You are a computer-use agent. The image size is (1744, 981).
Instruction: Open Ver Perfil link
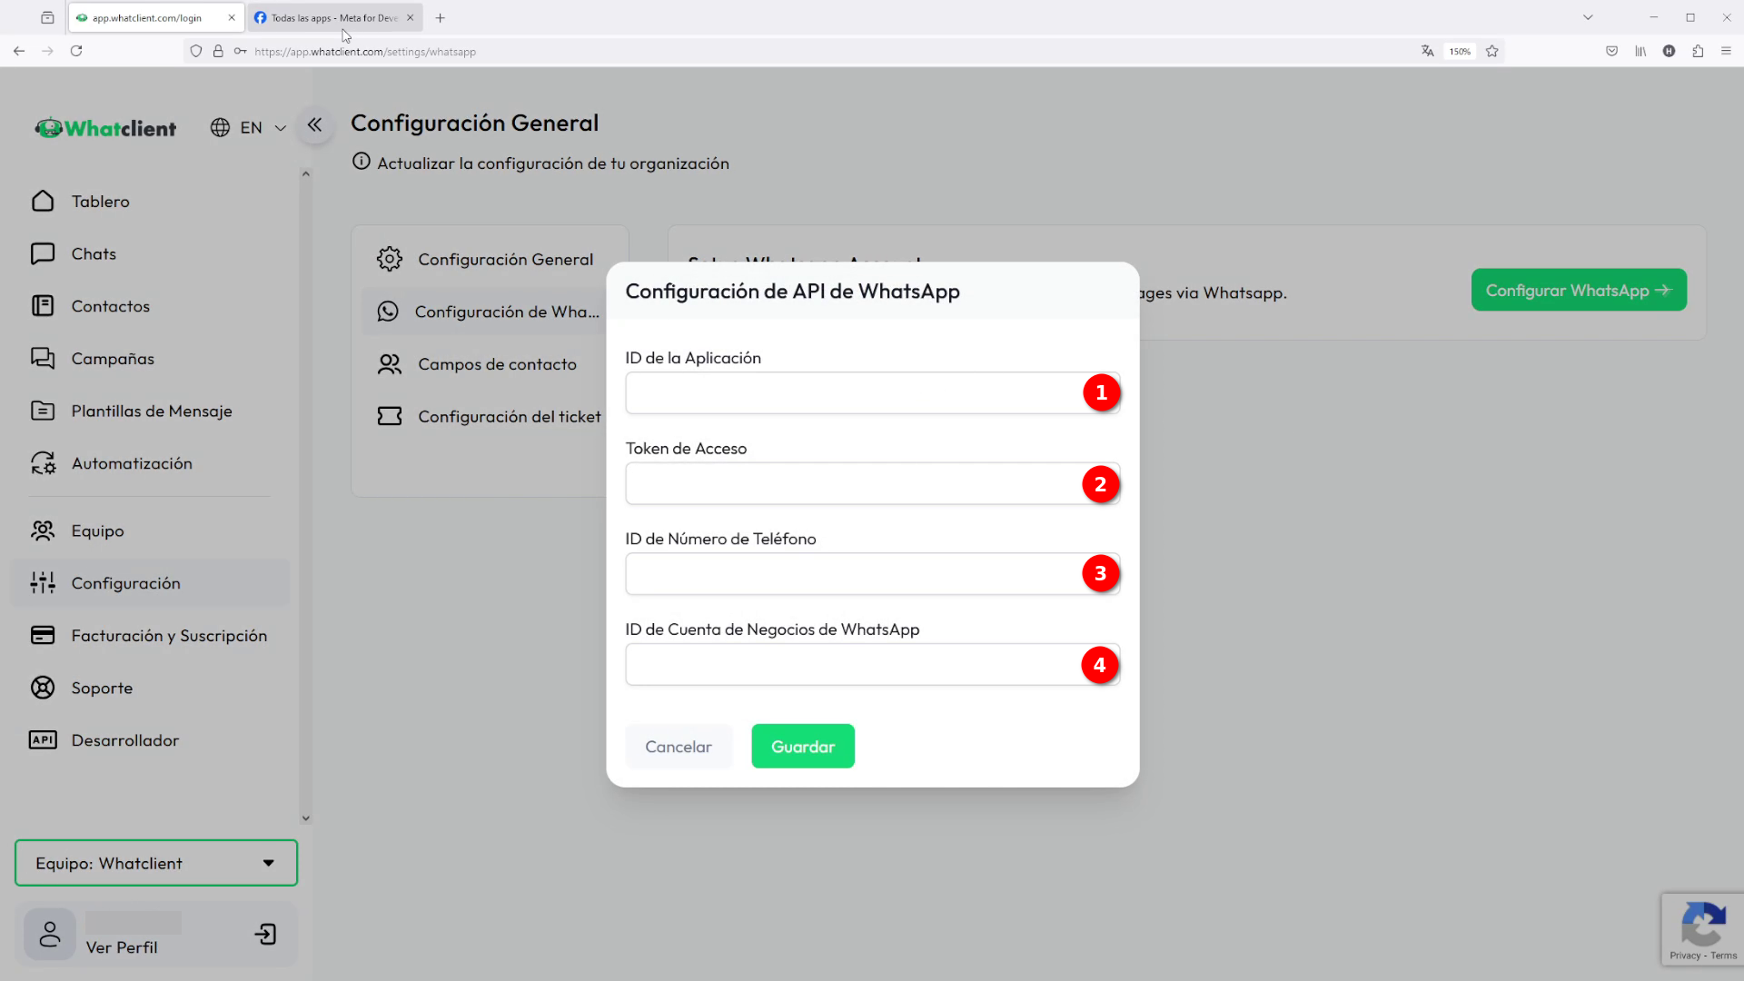(122, 947)
